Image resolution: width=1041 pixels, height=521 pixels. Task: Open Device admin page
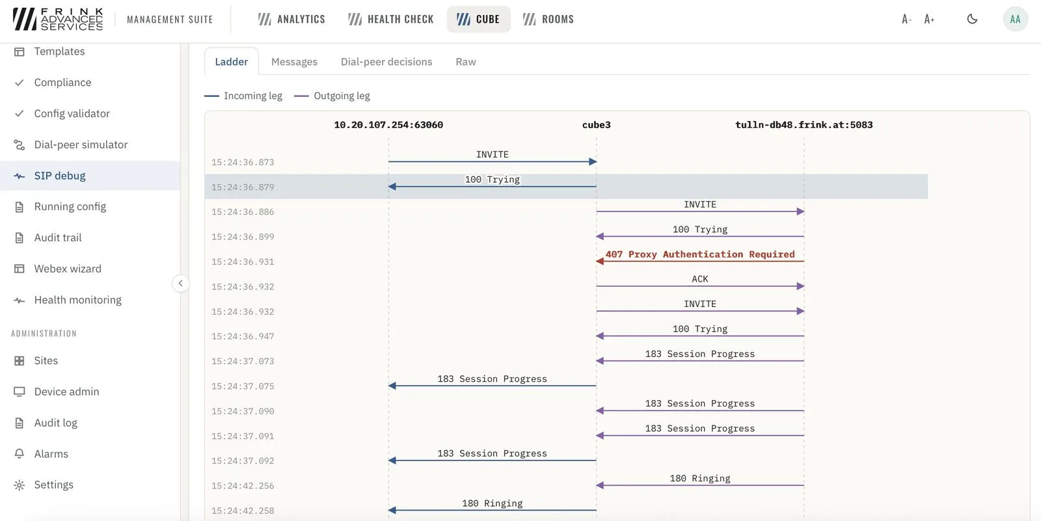coord(90,392)
